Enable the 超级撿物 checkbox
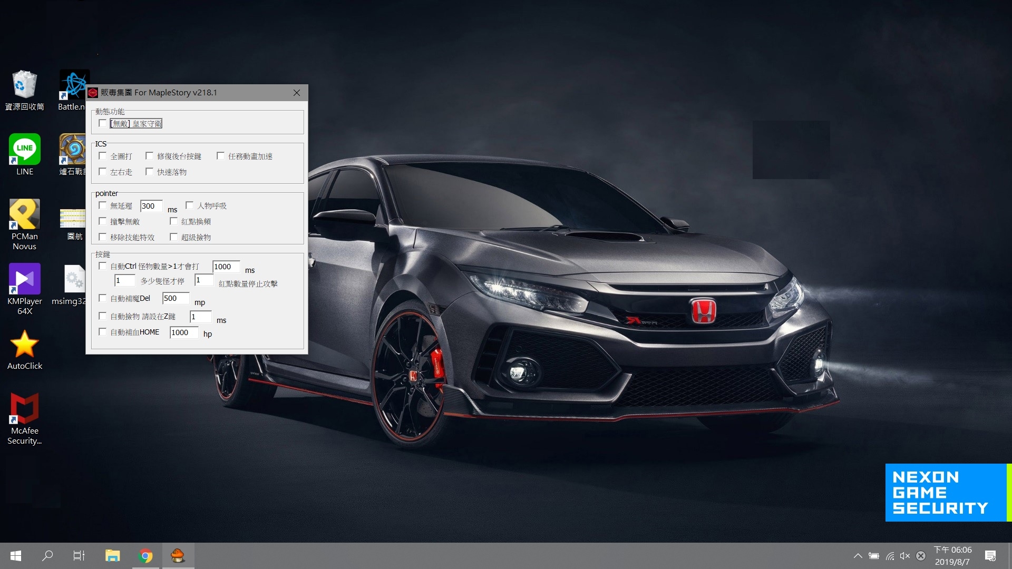Screen dimensions: 1012x569 click(x=173, y=237)
